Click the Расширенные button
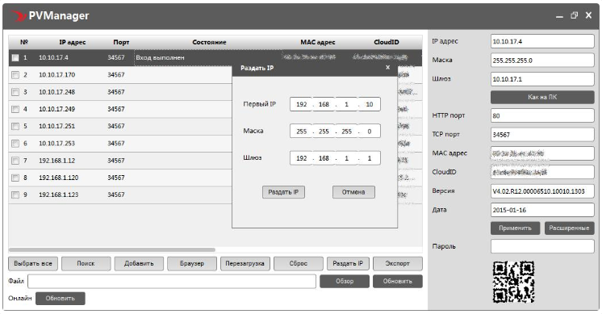 pos(569,228)
